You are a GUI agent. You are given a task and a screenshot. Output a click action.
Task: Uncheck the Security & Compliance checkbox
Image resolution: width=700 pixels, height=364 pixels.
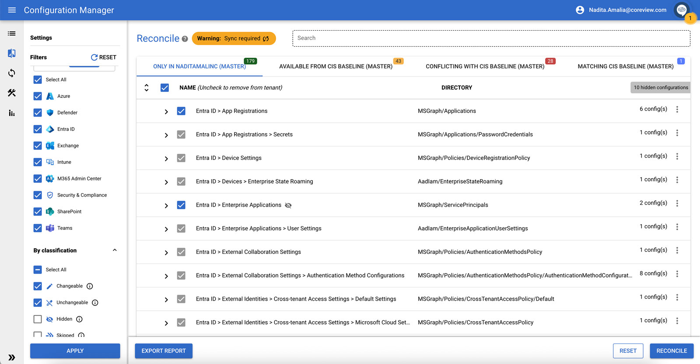coord(38,195)
